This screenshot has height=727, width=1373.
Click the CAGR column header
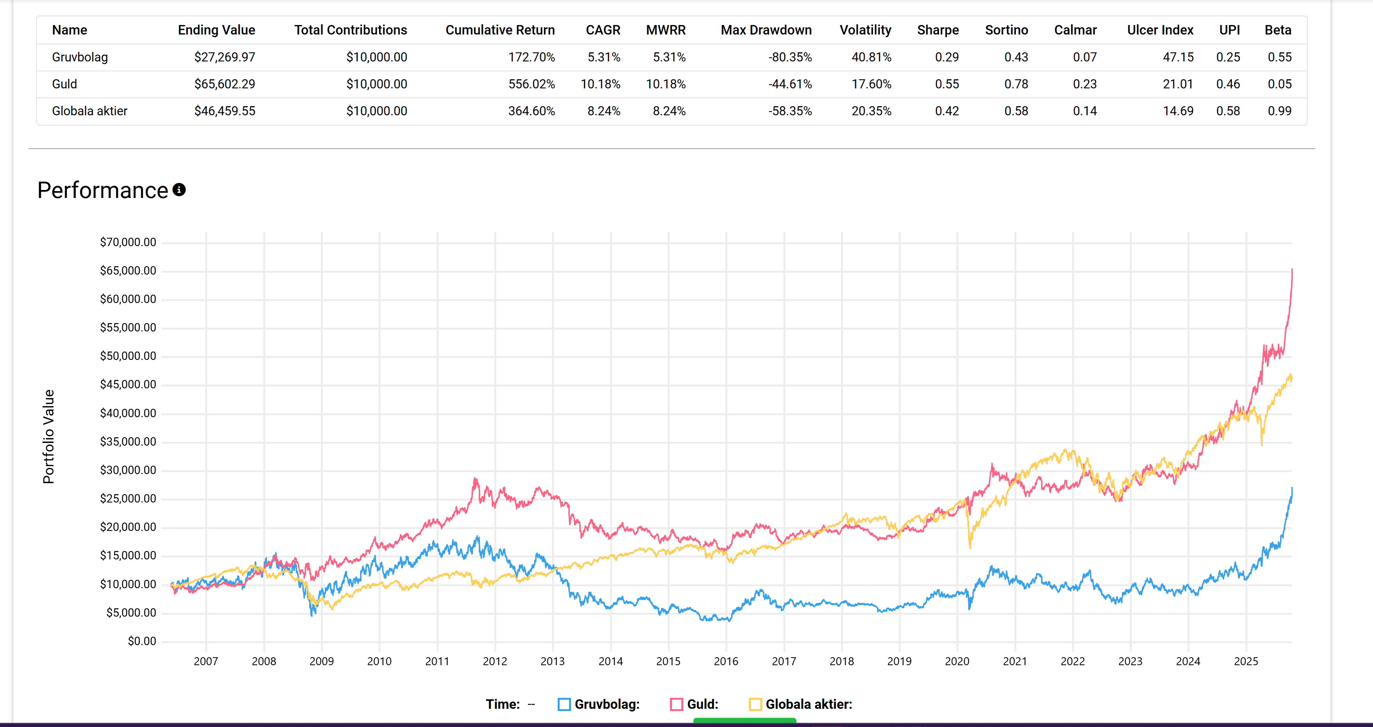tap(602, 30)
